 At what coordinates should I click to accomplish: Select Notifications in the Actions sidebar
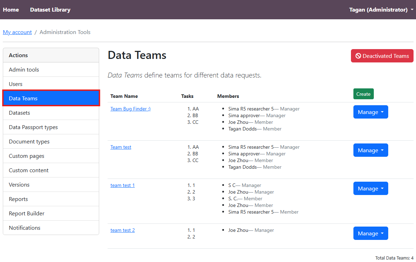click(x=25, y=228)
